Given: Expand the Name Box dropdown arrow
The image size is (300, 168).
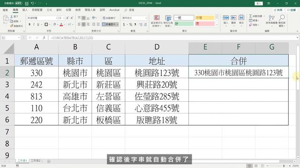Looking at the screenshot, I should pos(19,38).
